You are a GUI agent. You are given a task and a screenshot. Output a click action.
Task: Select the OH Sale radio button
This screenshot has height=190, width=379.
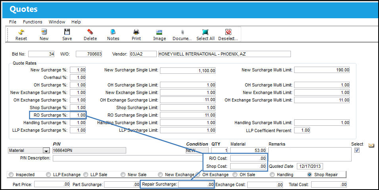click(235, 175)
